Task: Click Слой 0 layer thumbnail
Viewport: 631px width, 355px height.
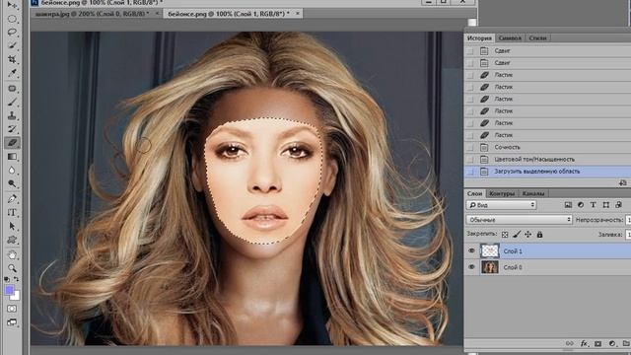Action: pos(490,267)
